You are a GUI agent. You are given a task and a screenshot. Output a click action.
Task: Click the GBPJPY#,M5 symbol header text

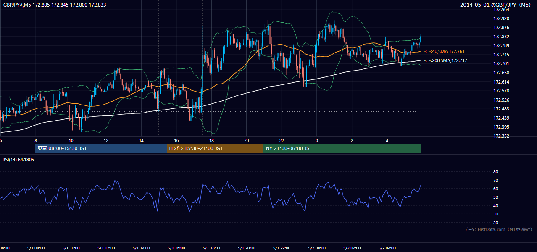coord(54,5)
